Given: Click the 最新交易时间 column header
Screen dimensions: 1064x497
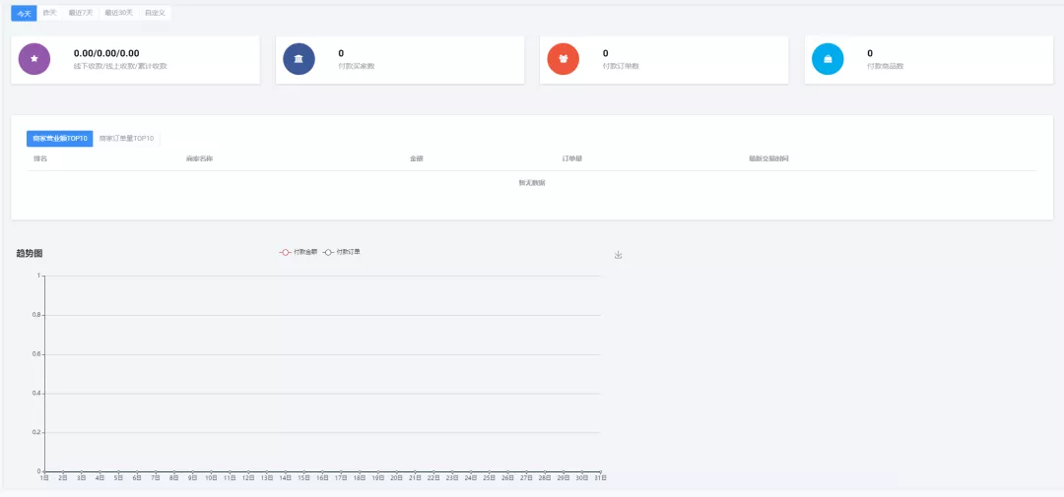Looking at the screenshot, I should 768,158.
